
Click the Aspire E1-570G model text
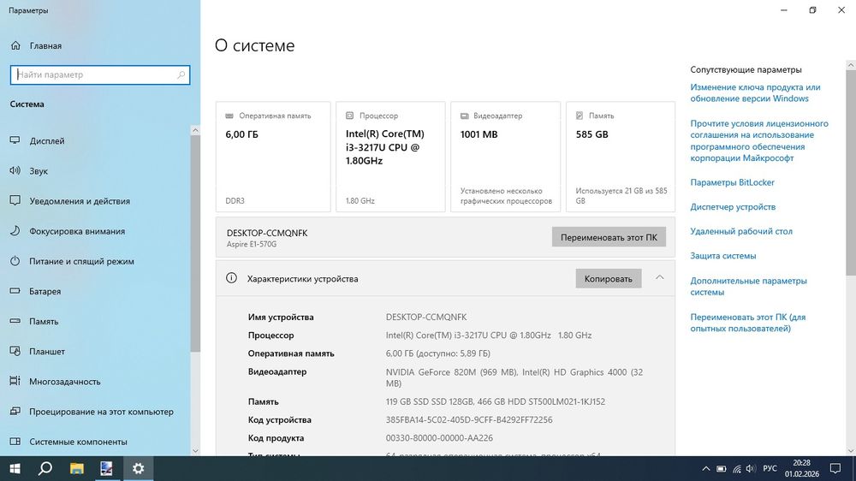(252, 244)
